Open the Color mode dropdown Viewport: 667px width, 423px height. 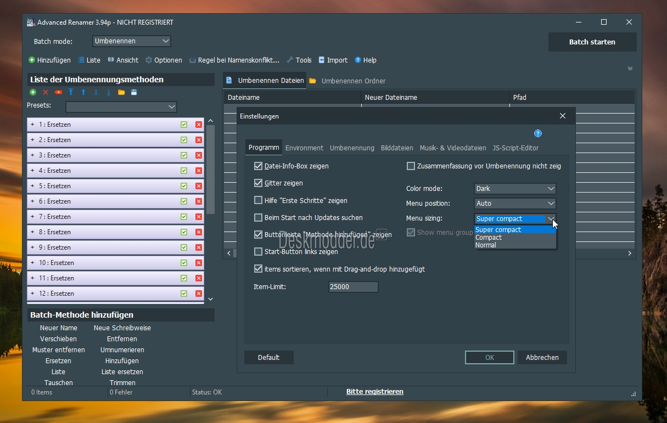[x=515, y=188]
